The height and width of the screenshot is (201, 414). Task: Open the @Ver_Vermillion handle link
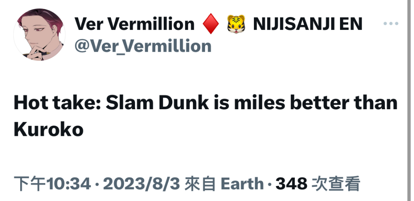(143, 46)
